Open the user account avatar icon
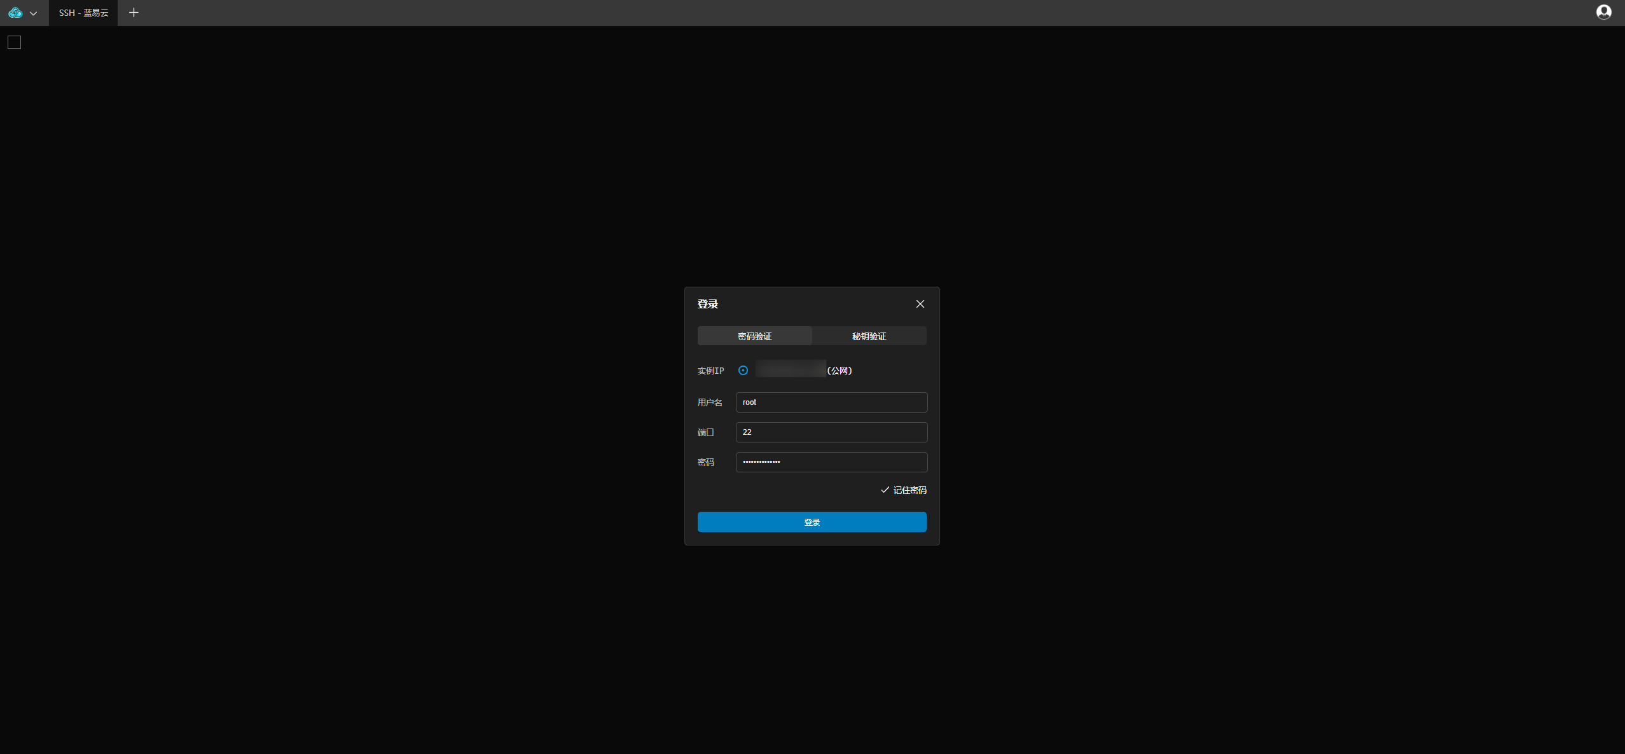This screenshot has height=754, width=1625. click(x=1603, y=12)
